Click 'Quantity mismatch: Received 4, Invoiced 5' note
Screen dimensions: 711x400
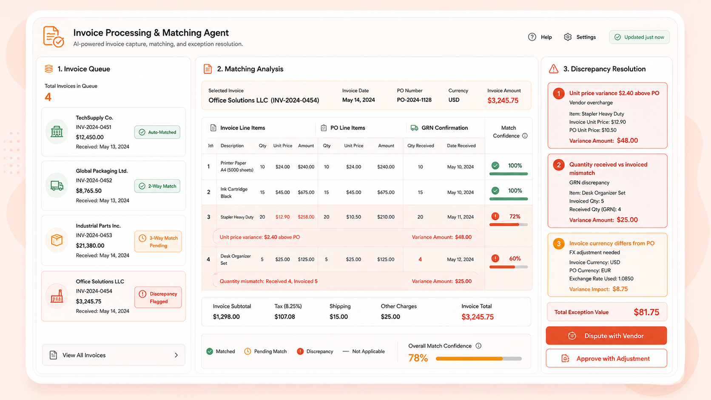tap(268, 281)
